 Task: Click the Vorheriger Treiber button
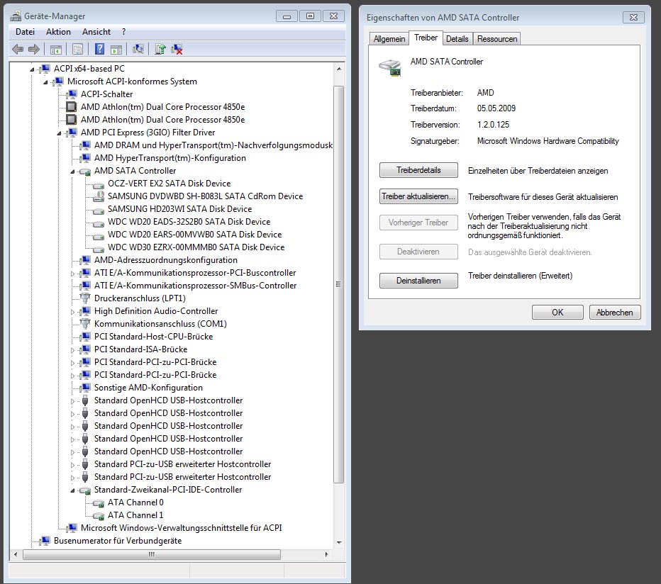point(418,223)
